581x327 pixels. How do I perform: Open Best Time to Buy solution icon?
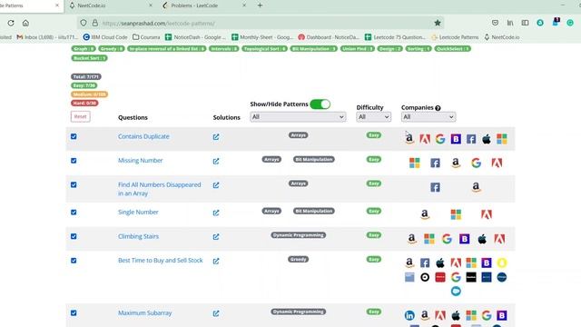click(216, 261)
